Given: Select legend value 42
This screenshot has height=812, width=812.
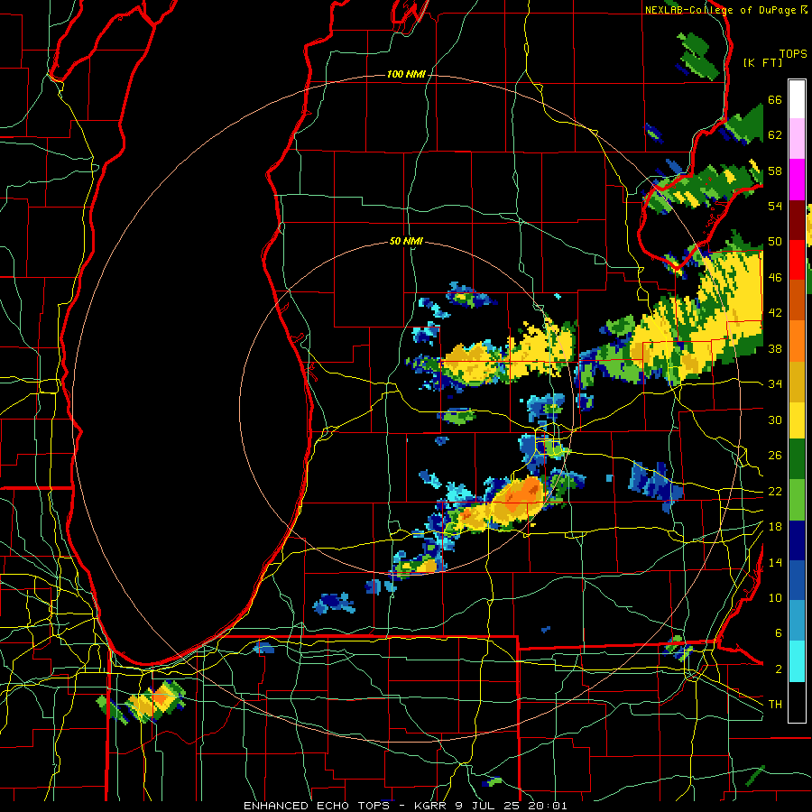Looking at the screenshot, I should tap(775, 313).
